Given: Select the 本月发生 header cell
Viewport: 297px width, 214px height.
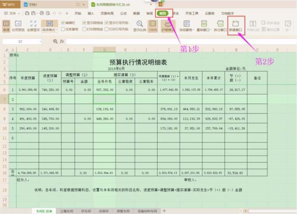Looking at the screenshot, I should pos(191,78).
